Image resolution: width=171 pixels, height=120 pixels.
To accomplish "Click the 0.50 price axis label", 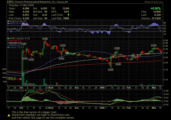I will 166,40.
